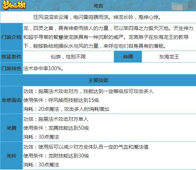Select the 东海龙王 master name

point(169,57)
